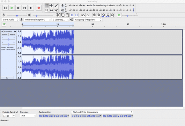Open Start und Ende der Auswahl dropdown
The height and width of the screenshot is (126, 185).
pos(102,112)
